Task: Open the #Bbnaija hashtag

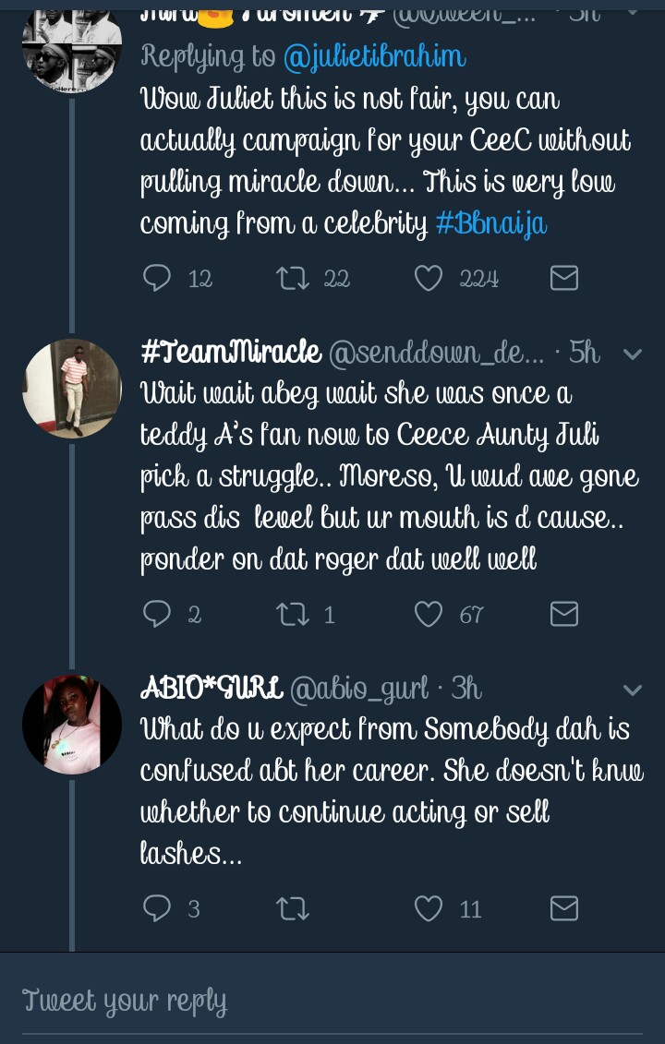Action: pos(490,224)
